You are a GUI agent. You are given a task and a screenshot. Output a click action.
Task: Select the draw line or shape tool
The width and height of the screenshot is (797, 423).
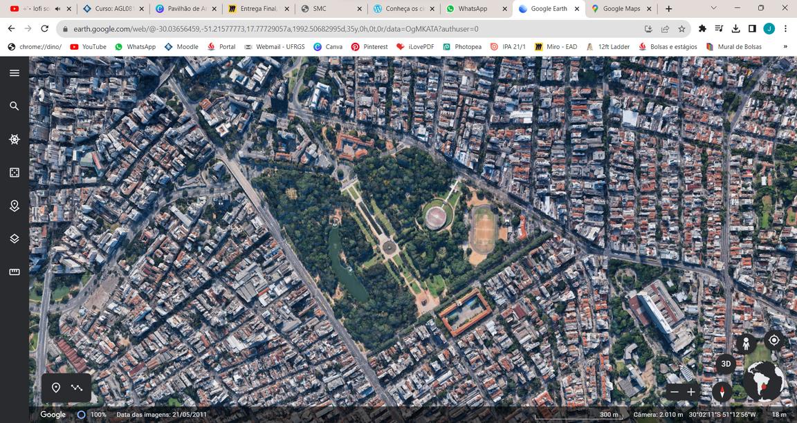(x=77, y=388)
